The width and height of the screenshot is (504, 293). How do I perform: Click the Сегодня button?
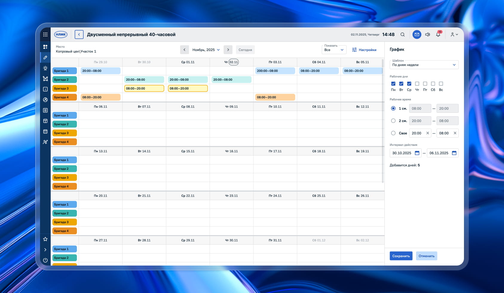245,50
